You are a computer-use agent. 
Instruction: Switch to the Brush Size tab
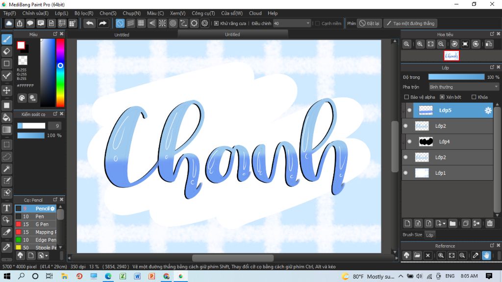pyautogui.click(x=412, y=235)
